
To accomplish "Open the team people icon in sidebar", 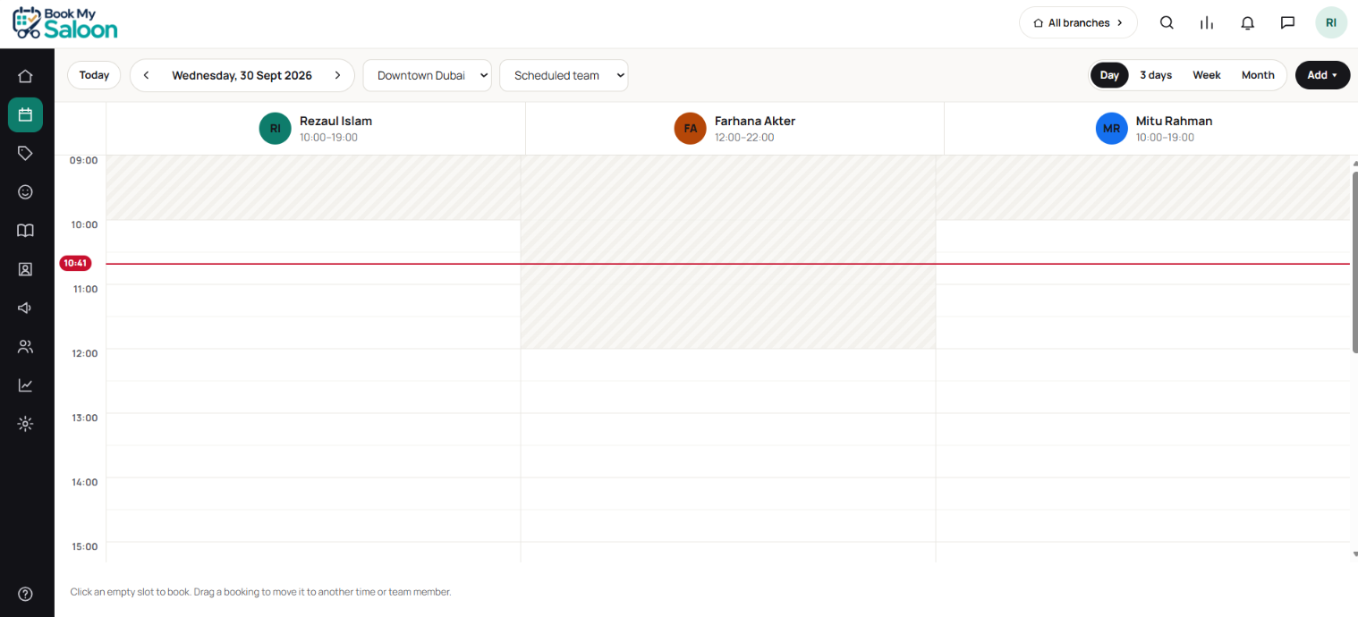I will pyautogui.click(x=25, y=347).
